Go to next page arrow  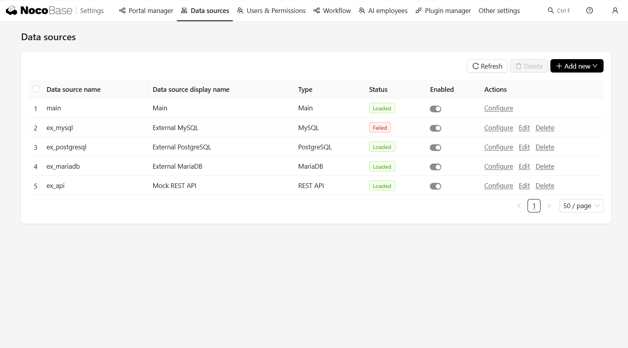coord(549,206)
